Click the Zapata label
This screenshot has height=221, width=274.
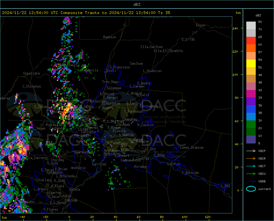click(x=75, y=189)
